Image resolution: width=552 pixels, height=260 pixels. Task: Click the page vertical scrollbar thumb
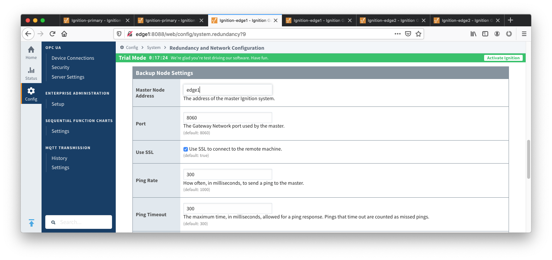pos(528,159)
